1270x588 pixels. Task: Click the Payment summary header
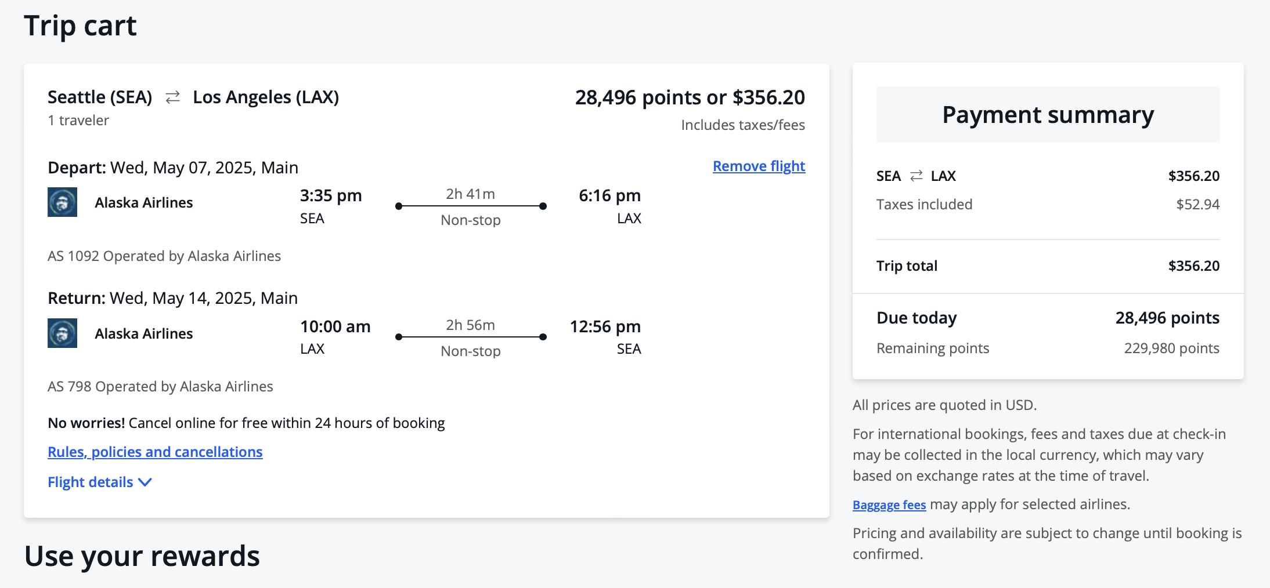click(x=1048, y=114)
